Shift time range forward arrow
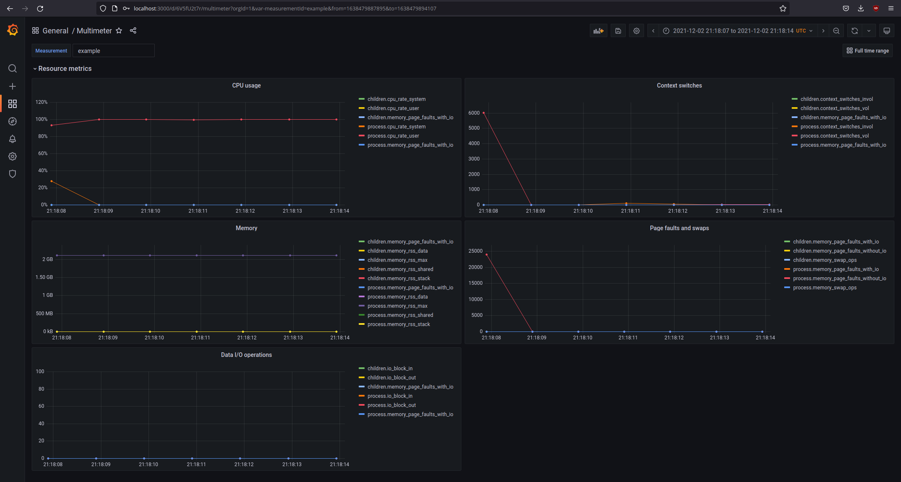 [823, 31]
